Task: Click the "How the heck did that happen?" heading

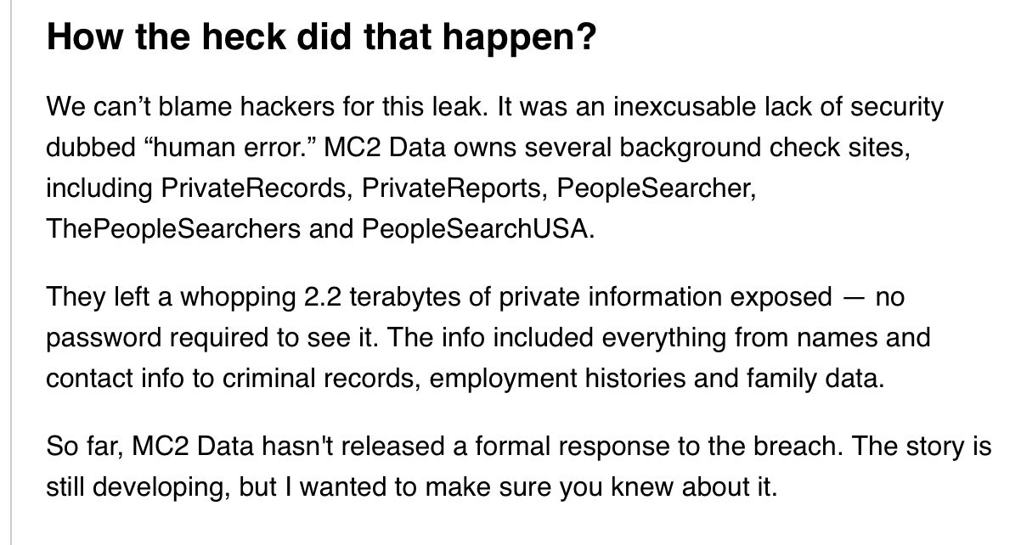Action: 322,38
